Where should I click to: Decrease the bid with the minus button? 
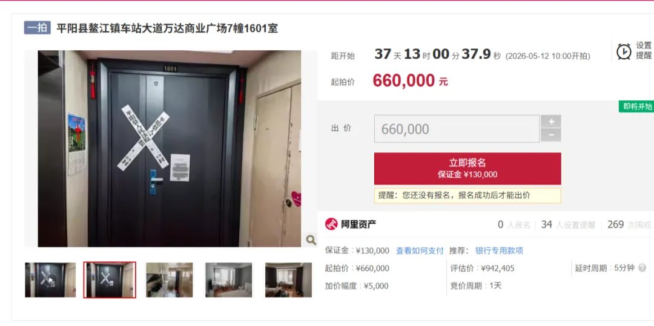coord(551,135)
